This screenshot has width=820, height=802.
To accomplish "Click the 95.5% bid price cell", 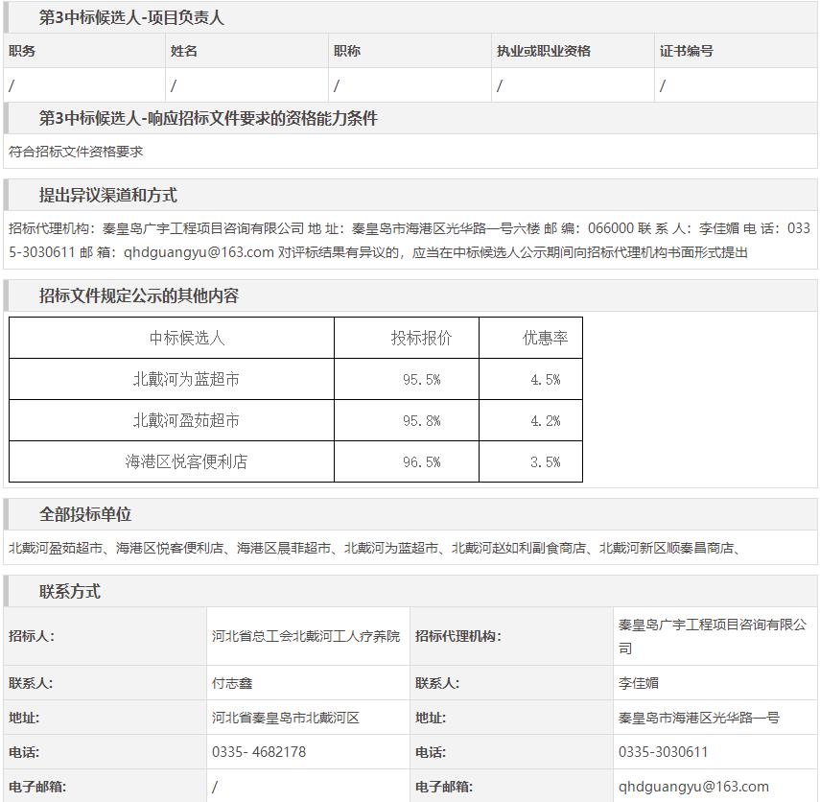I will pos(421,380).
